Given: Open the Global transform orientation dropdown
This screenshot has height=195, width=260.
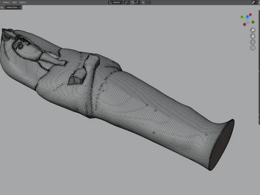Looking at the screenshot, I should coord(115,2).
